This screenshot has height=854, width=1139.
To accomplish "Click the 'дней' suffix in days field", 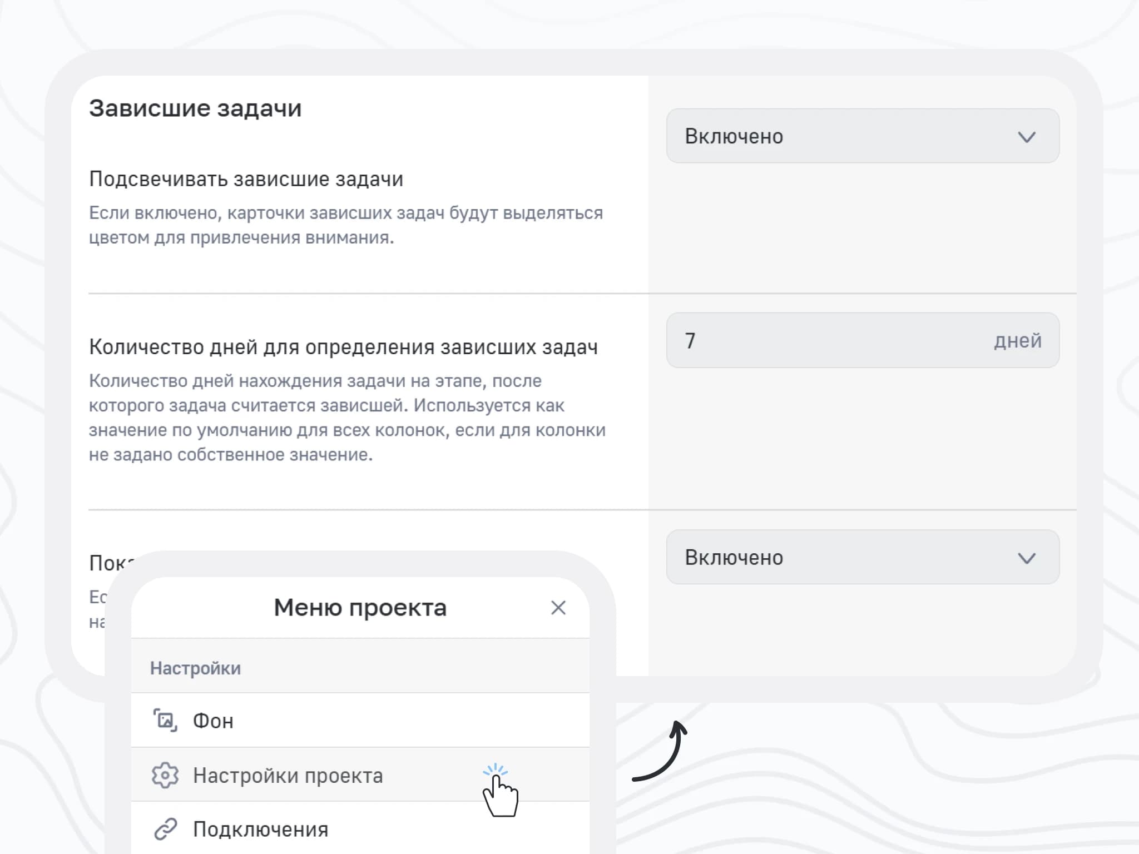I will click(1017, 340).
